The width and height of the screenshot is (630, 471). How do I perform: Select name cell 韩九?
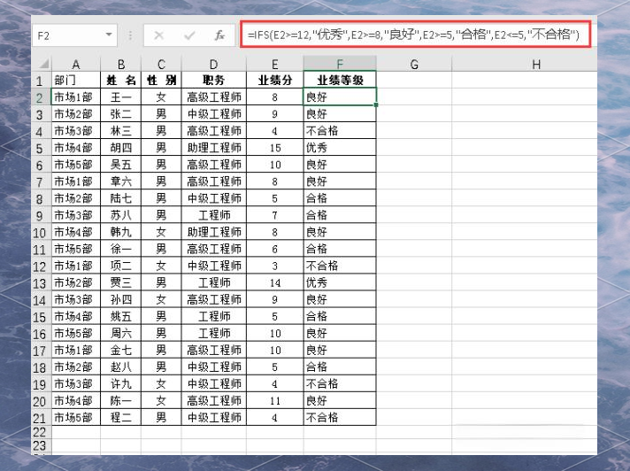point(121,232)
